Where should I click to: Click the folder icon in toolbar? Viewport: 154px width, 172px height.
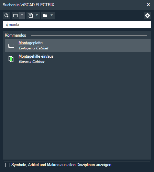pos(45,16)
